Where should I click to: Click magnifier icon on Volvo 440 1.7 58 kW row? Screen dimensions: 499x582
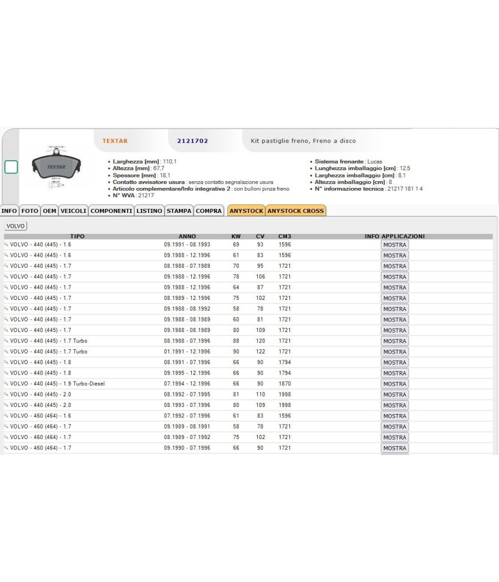6,308
